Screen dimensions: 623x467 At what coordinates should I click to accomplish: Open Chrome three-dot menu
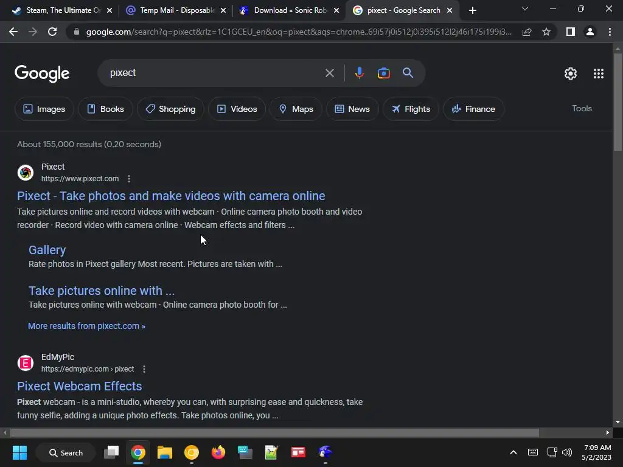click(x=610, y=32)
